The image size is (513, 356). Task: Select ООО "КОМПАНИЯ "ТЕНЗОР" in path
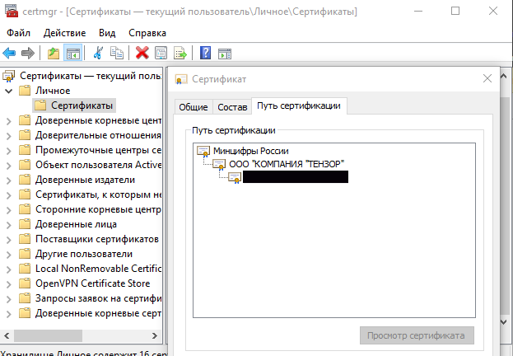287,164
